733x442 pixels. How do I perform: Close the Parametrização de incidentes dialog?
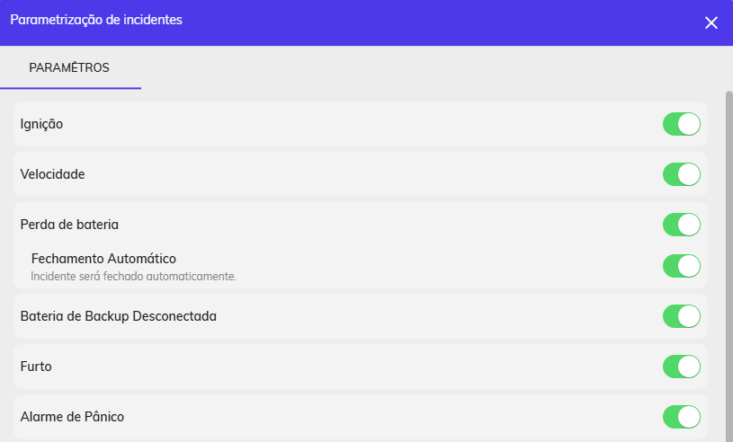click(x=711, y=22)
